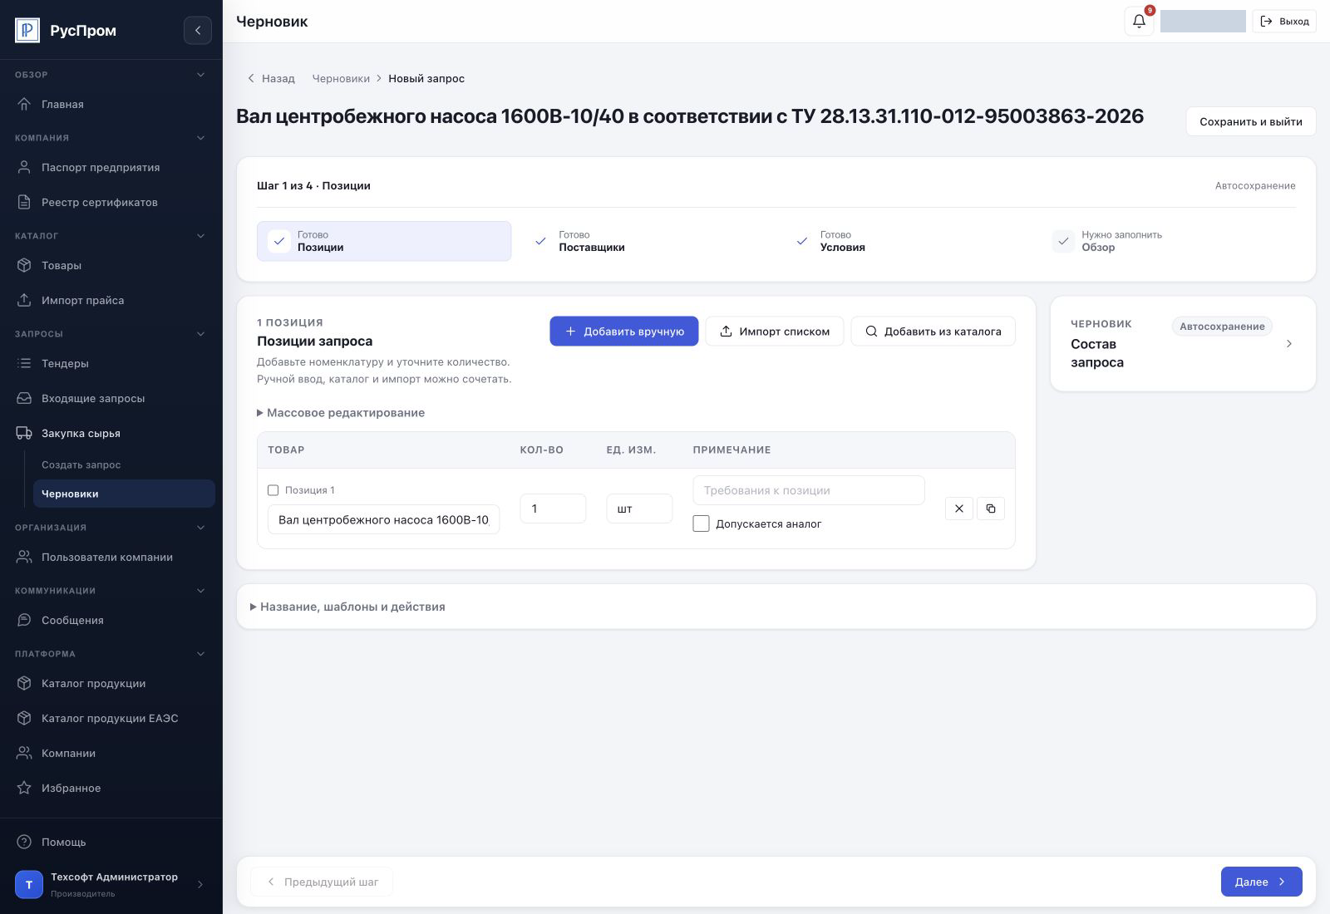The width and height of the screenshot is (1330, 914).
Task: Click Импорт списком button
Action: click(x=775, y=331)
